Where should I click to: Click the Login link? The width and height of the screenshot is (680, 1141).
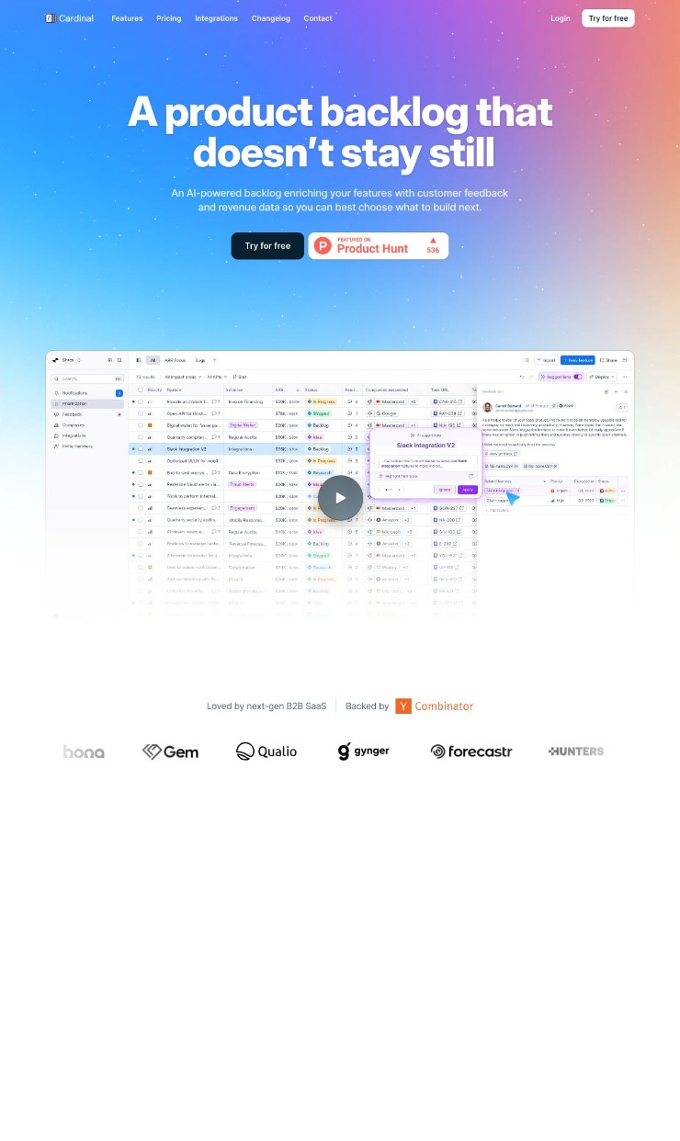pos(561,18)
